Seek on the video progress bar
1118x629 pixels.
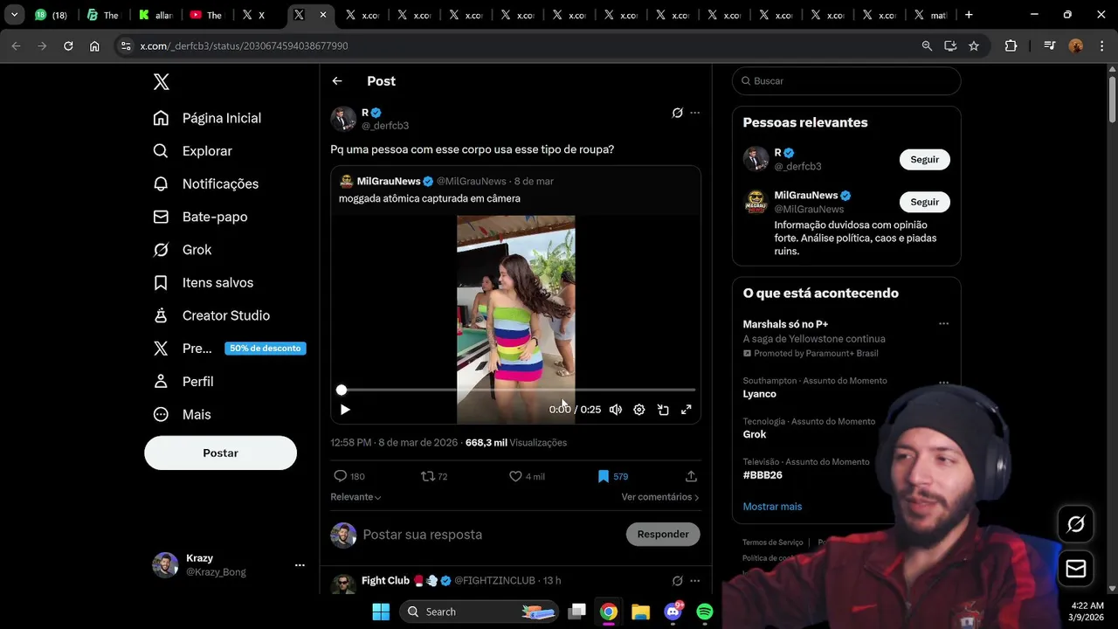518,390
